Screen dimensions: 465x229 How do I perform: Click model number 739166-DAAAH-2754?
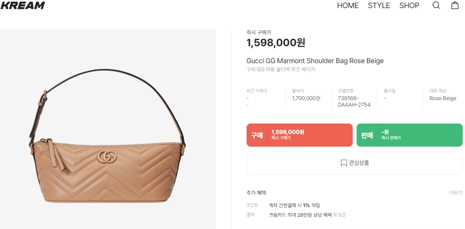point(354,102)
